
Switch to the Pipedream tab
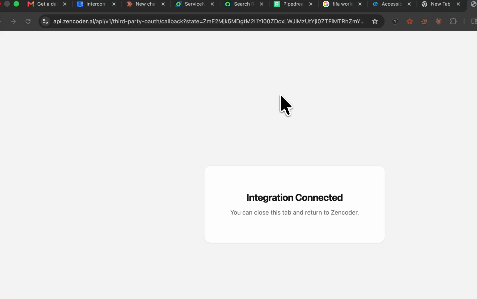pyautogui.click(x=293, y=4)
